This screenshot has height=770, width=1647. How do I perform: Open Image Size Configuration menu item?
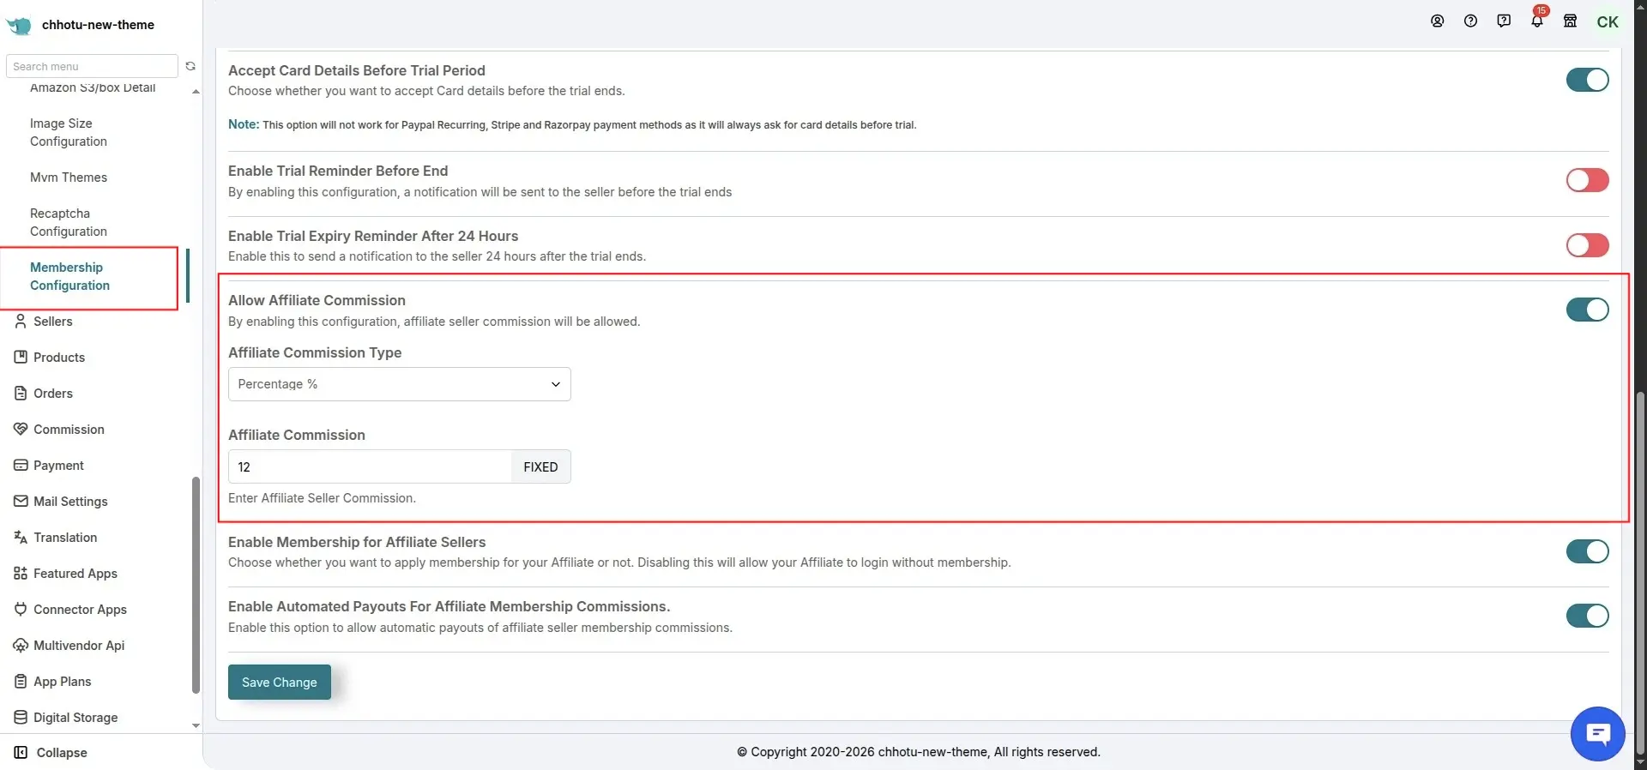point(69,133)
